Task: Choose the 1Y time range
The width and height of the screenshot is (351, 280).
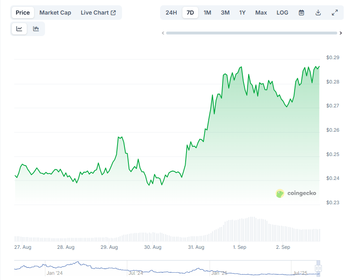Action: point(242,13)
